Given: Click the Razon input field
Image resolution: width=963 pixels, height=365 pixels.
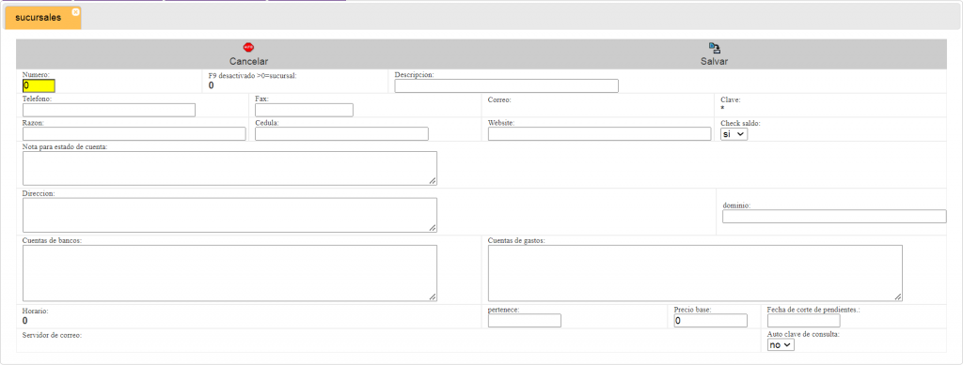Looking at the screenshot, I should pos(134,134).
